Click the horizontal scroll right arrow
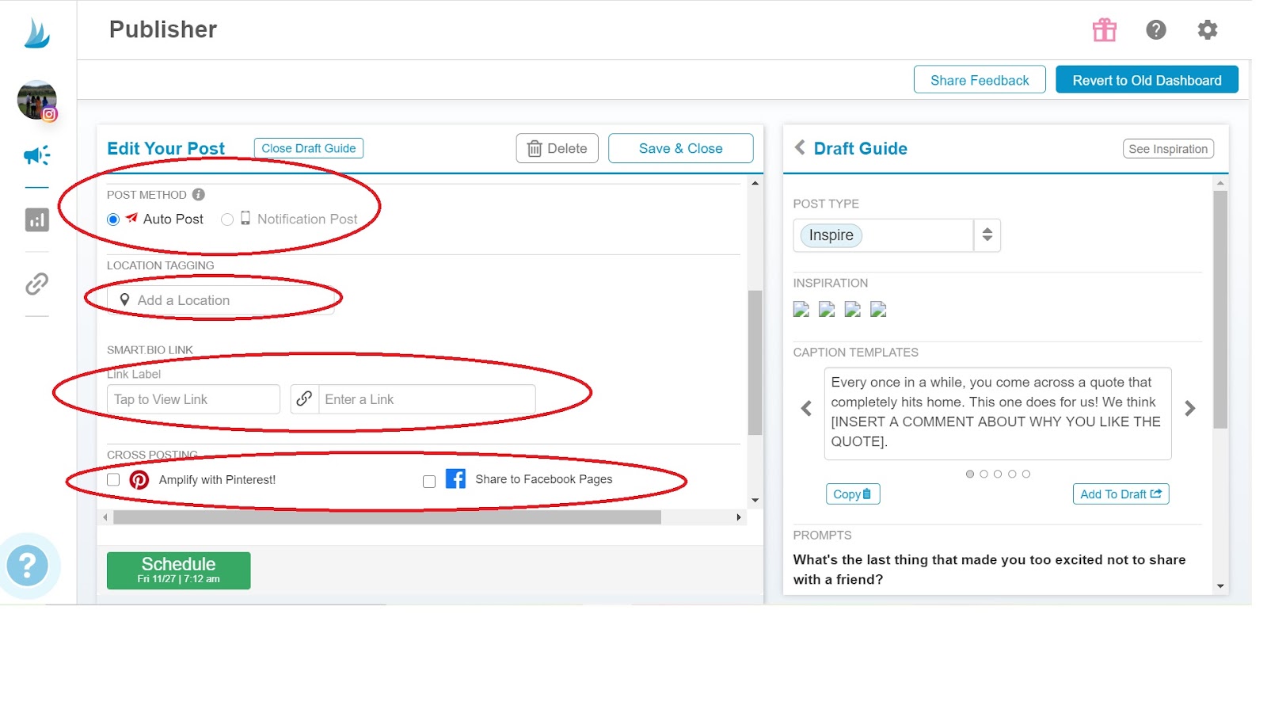 pyautogui.click(x=739, y=517)
